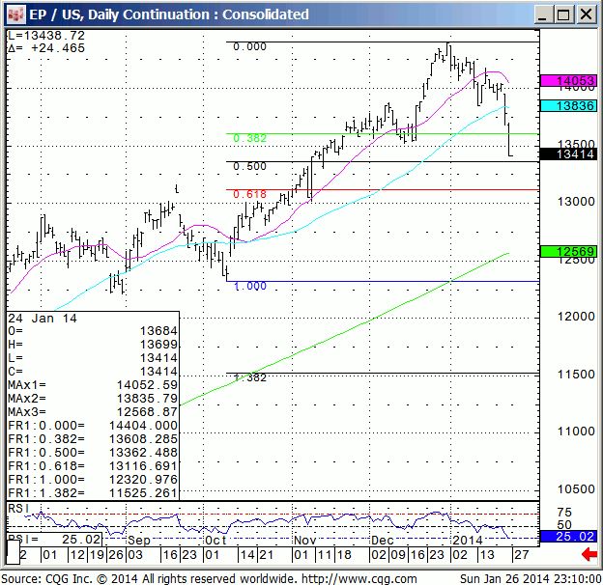Click the Sep month label on time axis
The height and width of the screenshot is (585, 603).
pos(139,541)
